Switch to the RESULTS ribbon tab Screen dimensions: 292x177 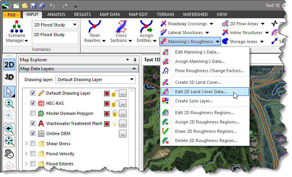point(82,14)
